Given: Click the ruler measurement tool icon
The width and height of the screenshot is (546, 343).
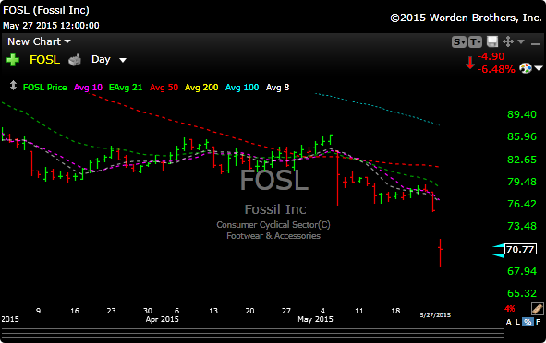Looking at the screenshot, I should (538, 309).
